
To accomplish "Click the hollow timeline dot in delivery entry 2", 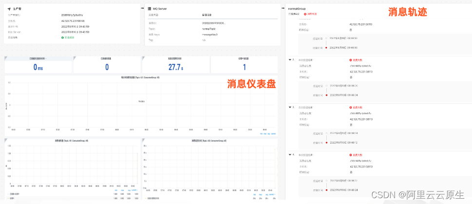I will tap(326, 86).
